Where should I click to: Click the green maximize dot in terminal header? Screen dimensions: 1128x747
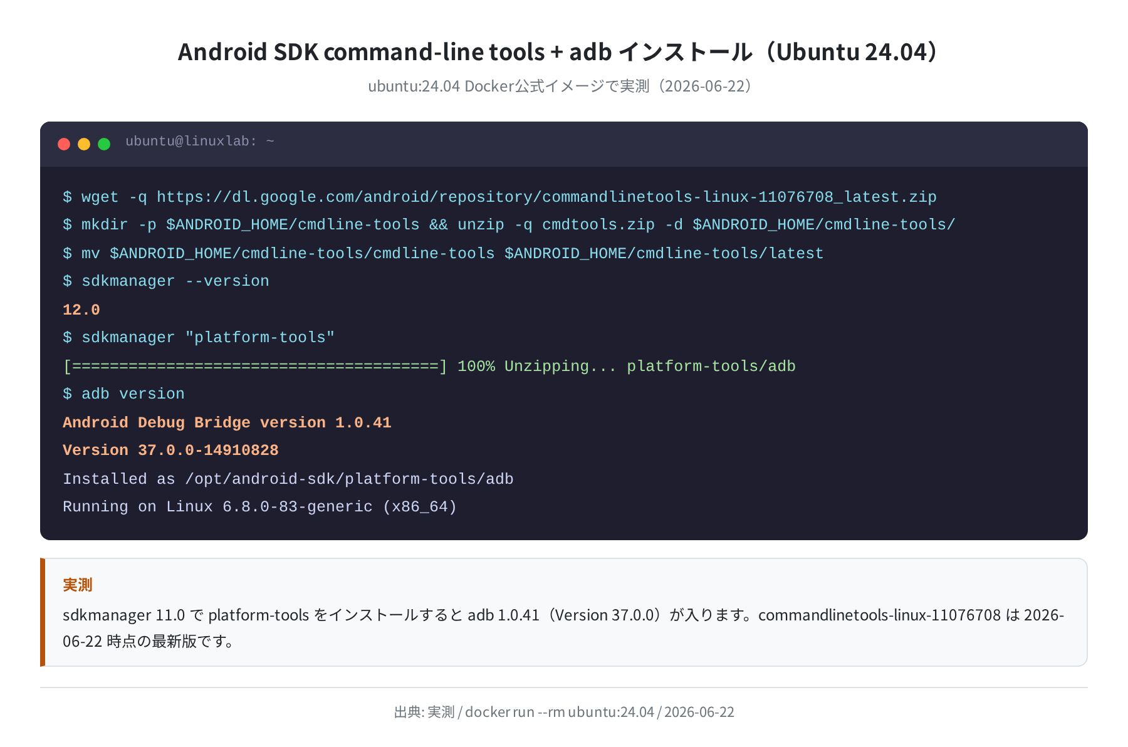(104, 144)
